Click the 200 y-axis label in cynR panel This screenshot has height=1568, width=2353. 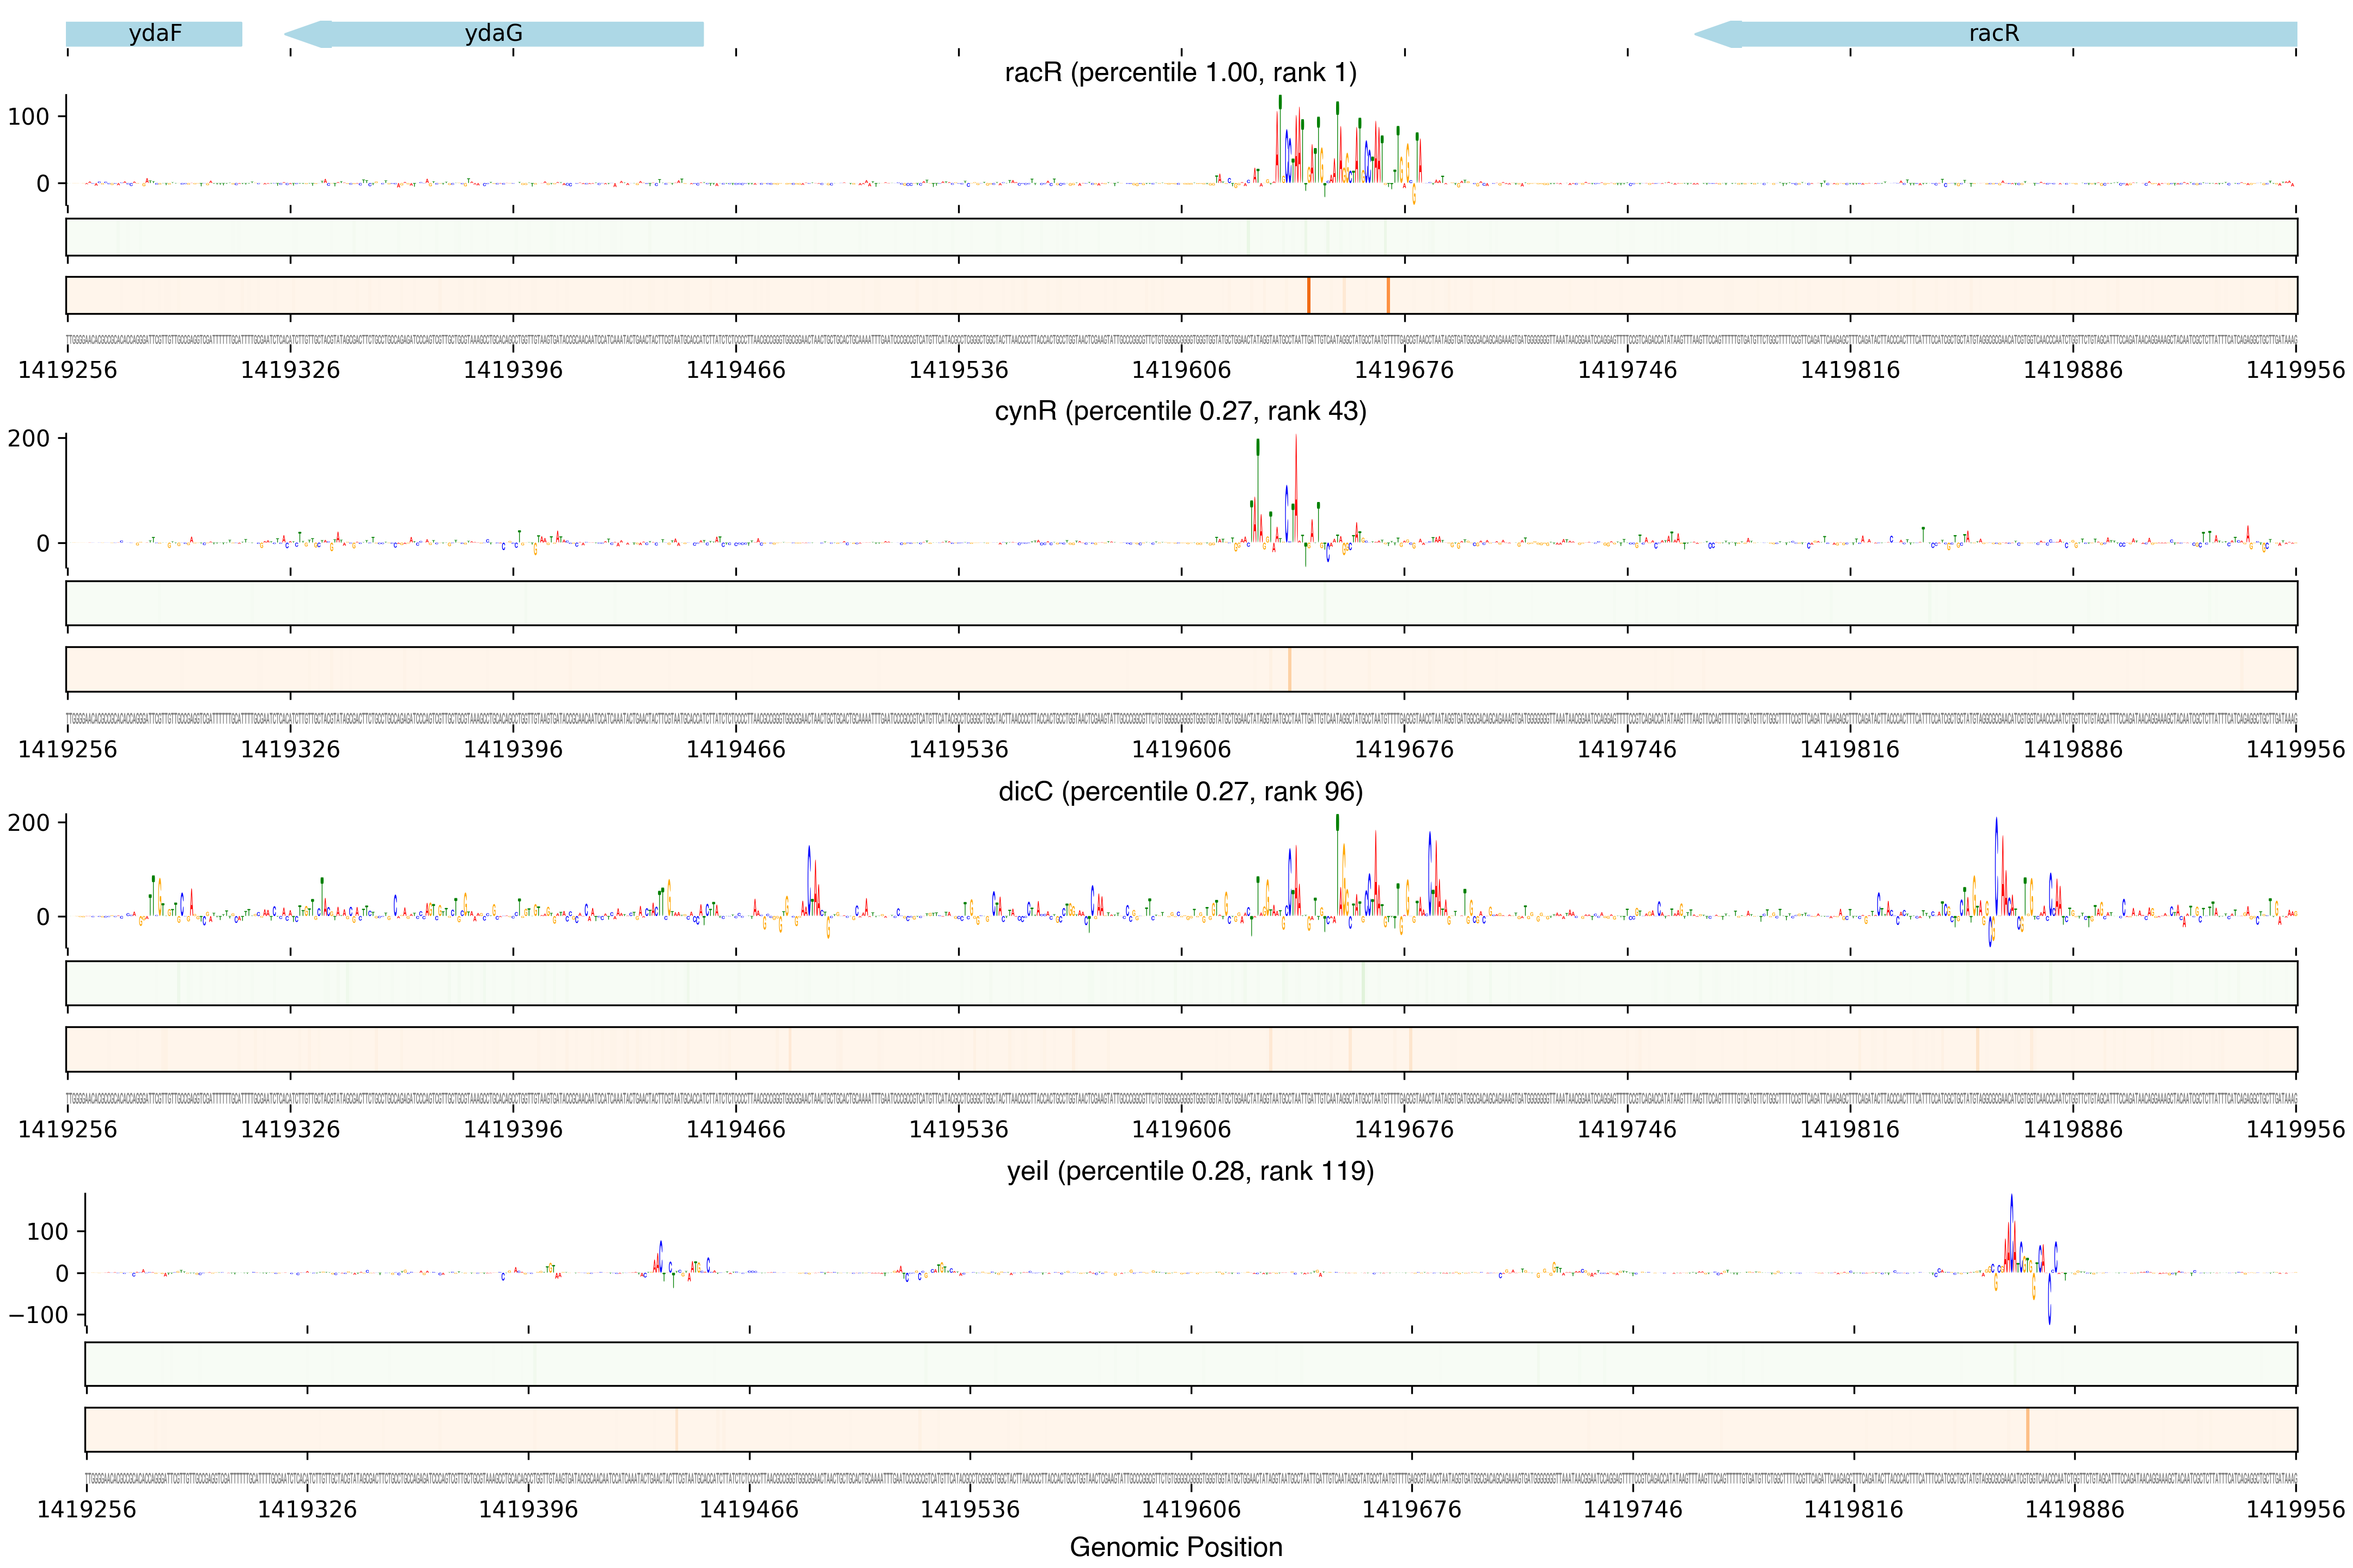tap(28, 439)
